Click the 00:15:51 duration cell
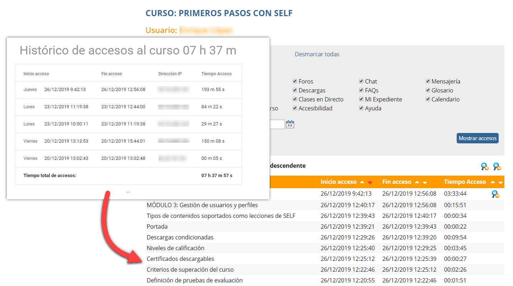This screenshot has width=513, height=286. coord(455,205)
